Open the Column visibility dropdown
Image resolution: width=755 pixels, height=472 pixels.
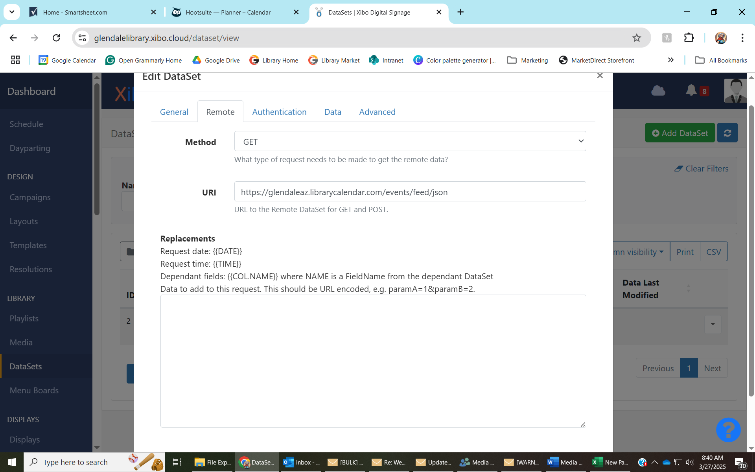pyautogui.click(x=641, y=252)
